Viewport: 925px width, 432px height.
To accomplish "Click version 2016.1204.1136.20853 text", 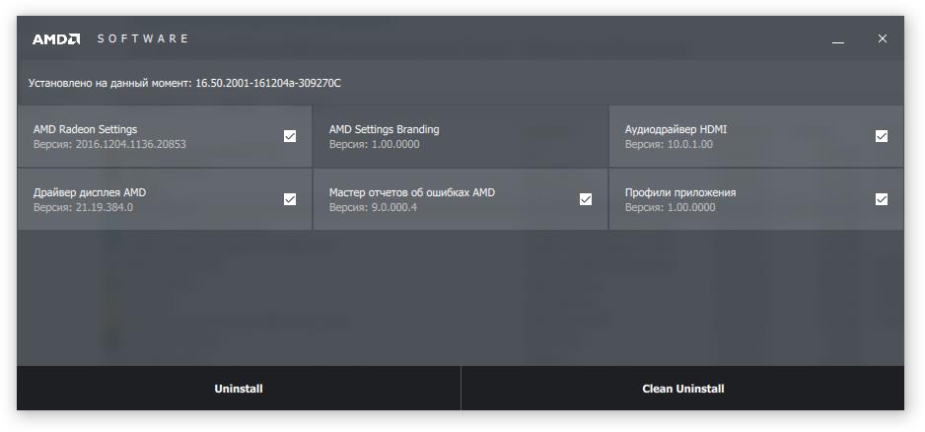I will click(x=130, y=144).
